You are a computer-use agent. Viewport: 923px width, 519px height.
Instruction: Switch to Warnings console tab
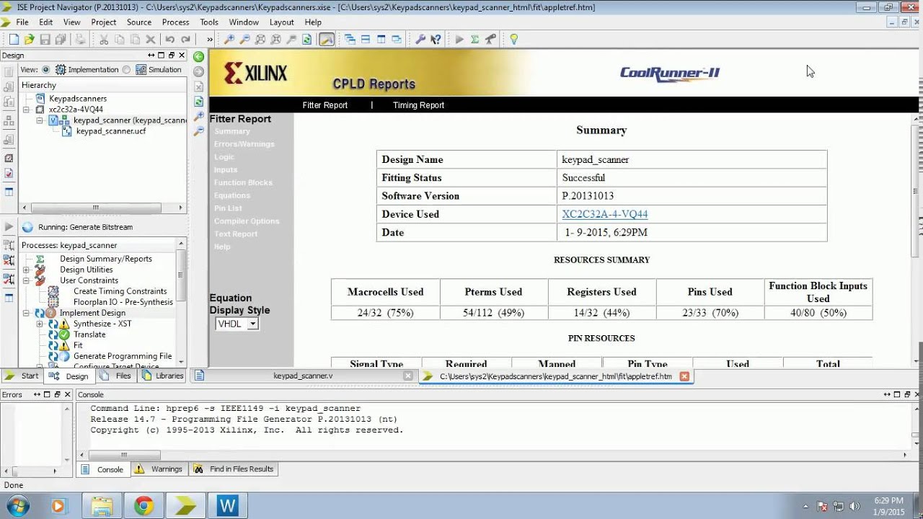tap(160, 469)
